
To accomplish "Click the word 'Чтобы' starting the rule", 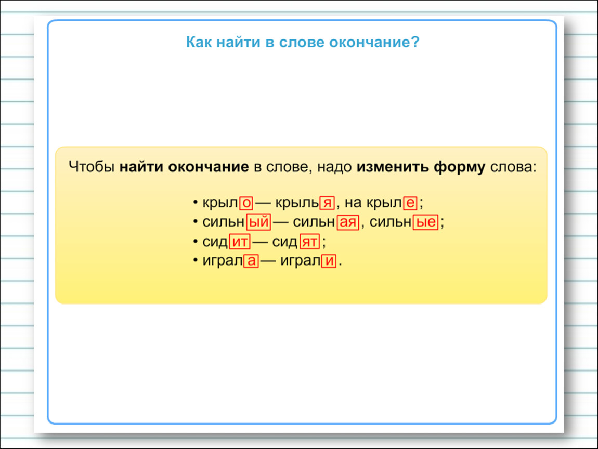I will [92, 167].
